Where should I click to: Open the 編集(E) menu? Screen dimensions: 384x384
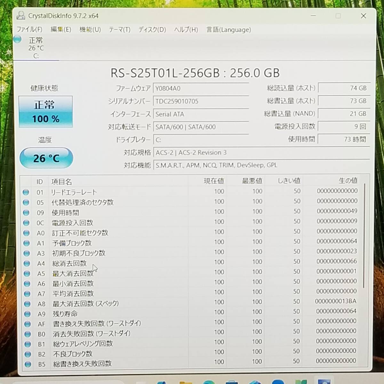(x=61, y=29)
